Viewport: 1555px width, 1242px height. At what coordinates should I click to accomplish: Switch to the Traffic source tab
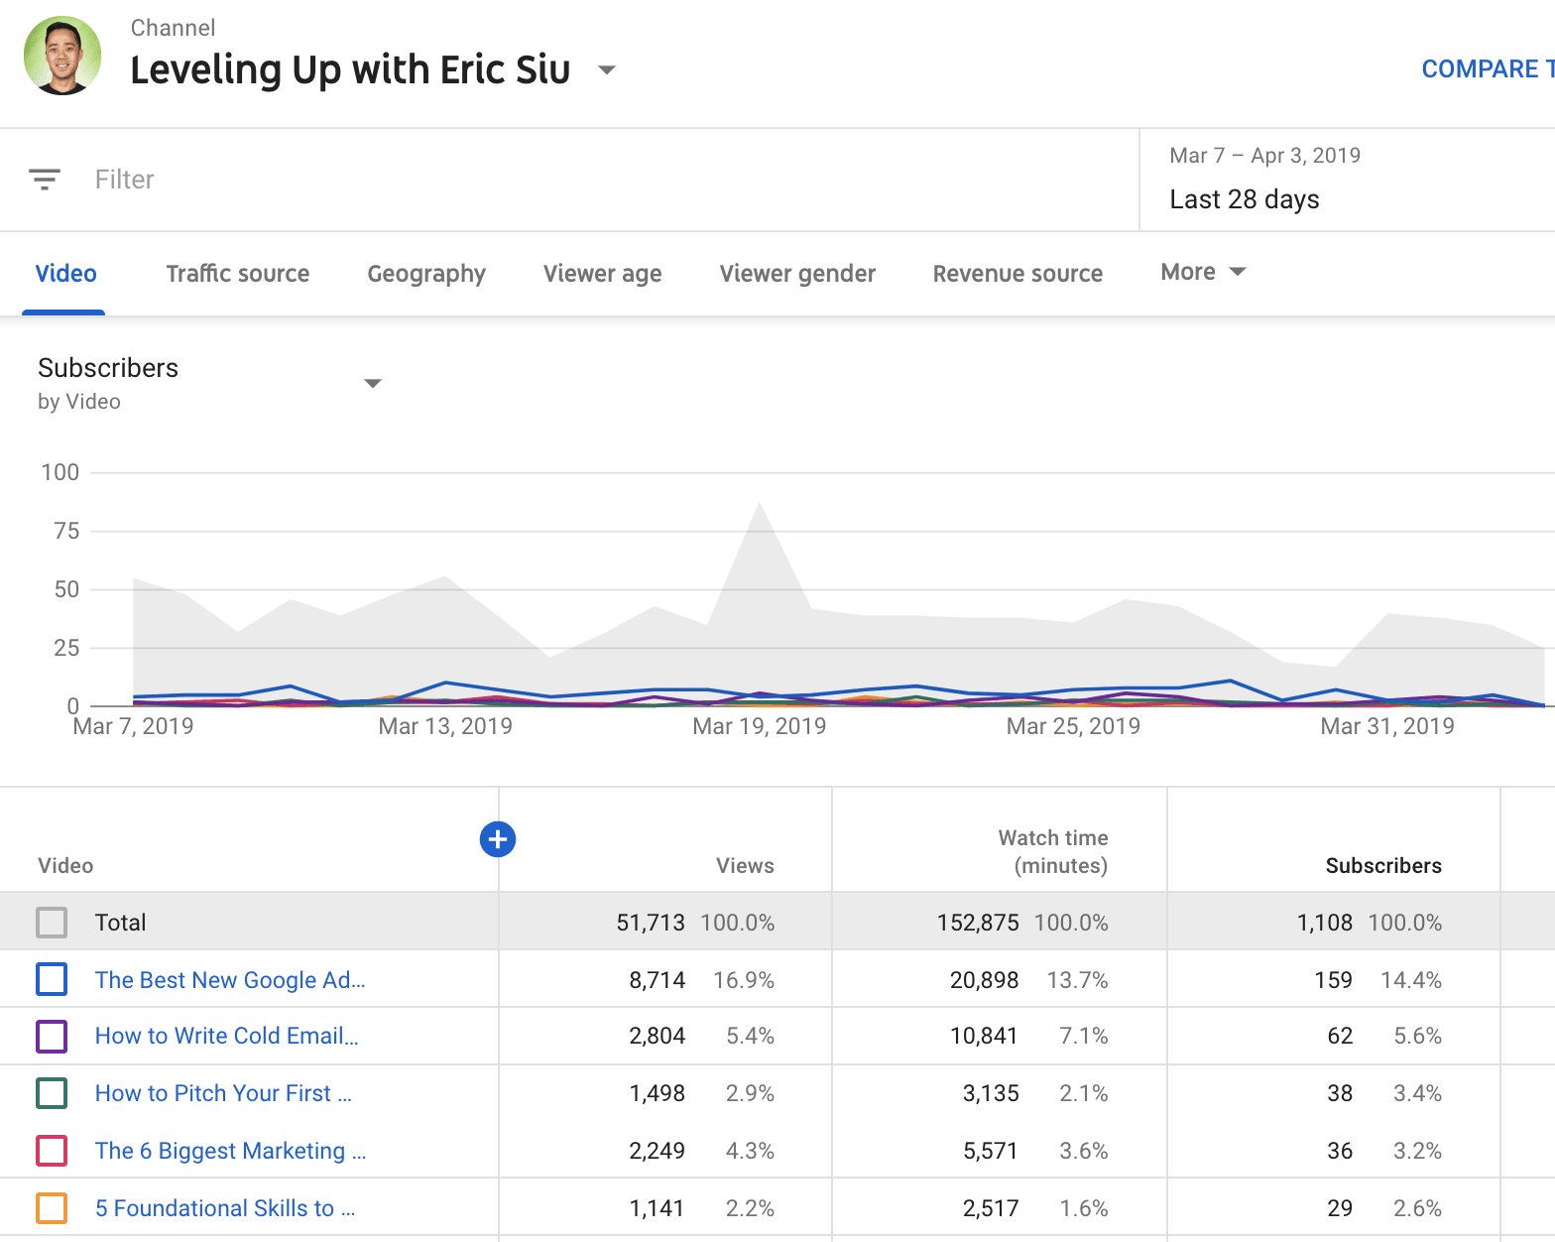[238, 274]
